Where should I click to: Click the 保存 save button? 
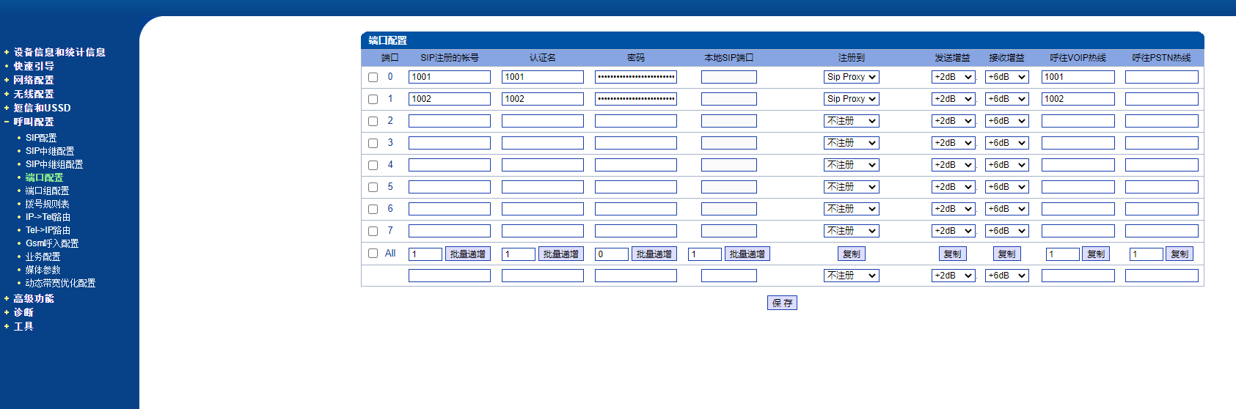pyautogui.click(x=782, y=303)
